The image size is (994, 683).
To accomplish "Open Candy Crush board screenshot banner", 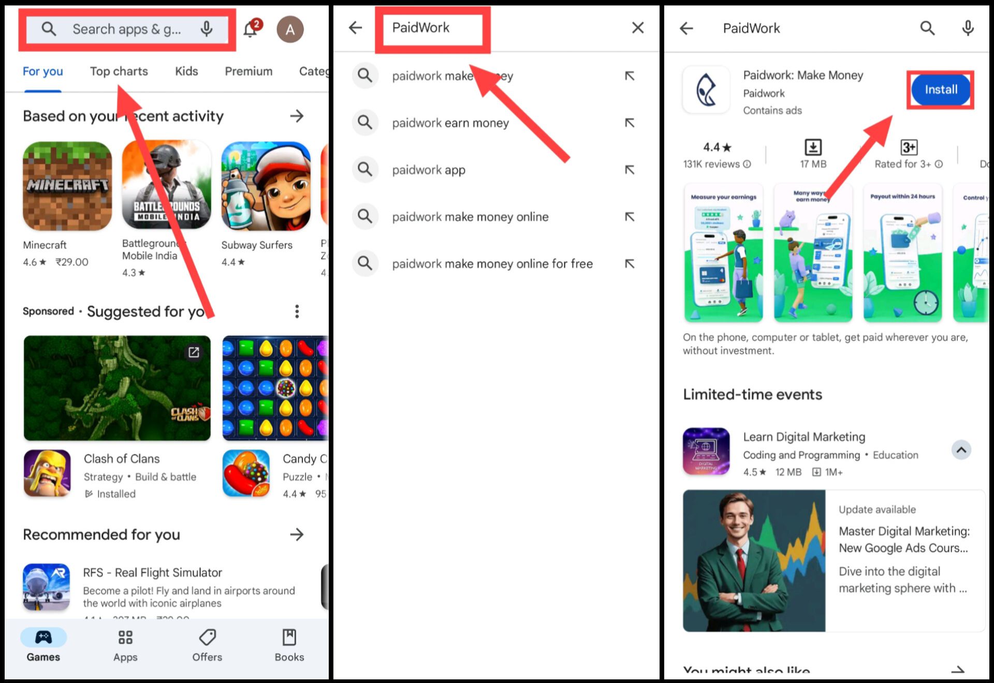I will click(x=275, y=388).
